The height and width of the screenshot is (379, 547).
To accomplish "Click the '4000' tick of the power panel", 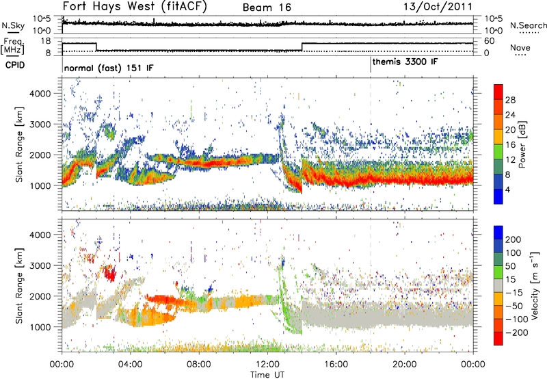I will [40, 94].
